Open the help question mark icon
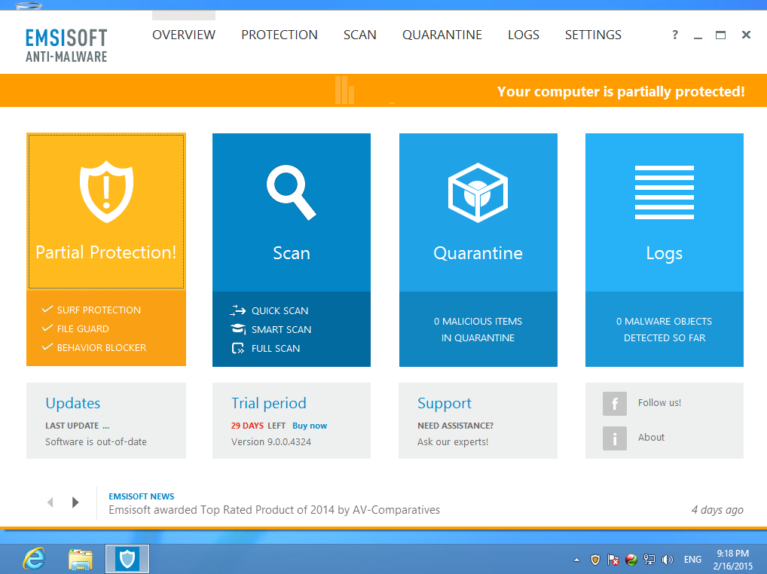The width and height of the screenshot is (767, 574). coord(675,35)
